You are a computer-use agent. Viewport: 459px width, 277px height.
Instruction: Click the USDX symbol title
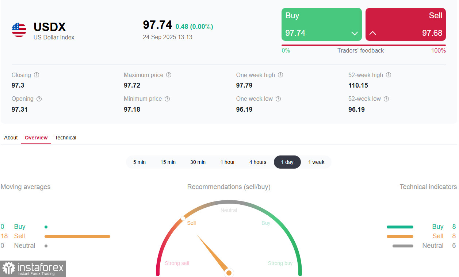click(x=50, y=27)
